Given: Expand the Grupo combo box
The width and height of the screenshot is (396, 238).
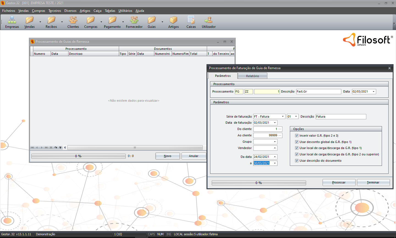Looking at the screenshot, I should click(275, 142).
